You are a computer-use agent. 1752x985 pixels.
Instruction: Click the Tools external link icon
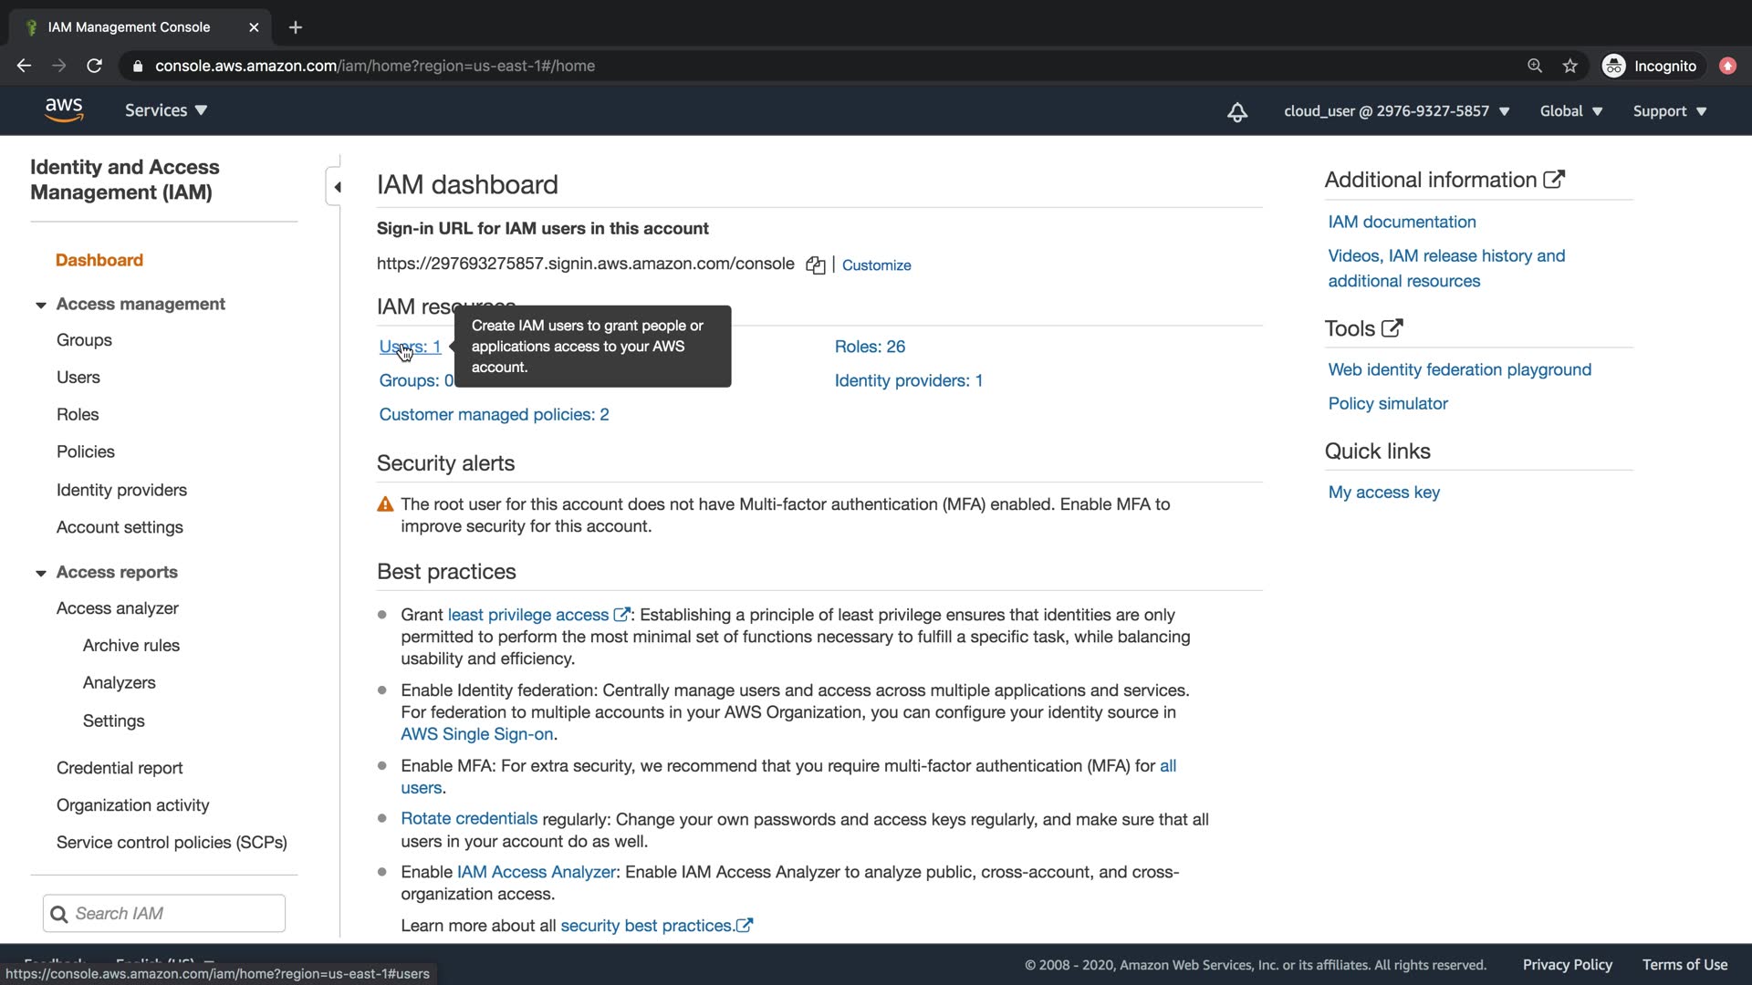click(1392, 328)
